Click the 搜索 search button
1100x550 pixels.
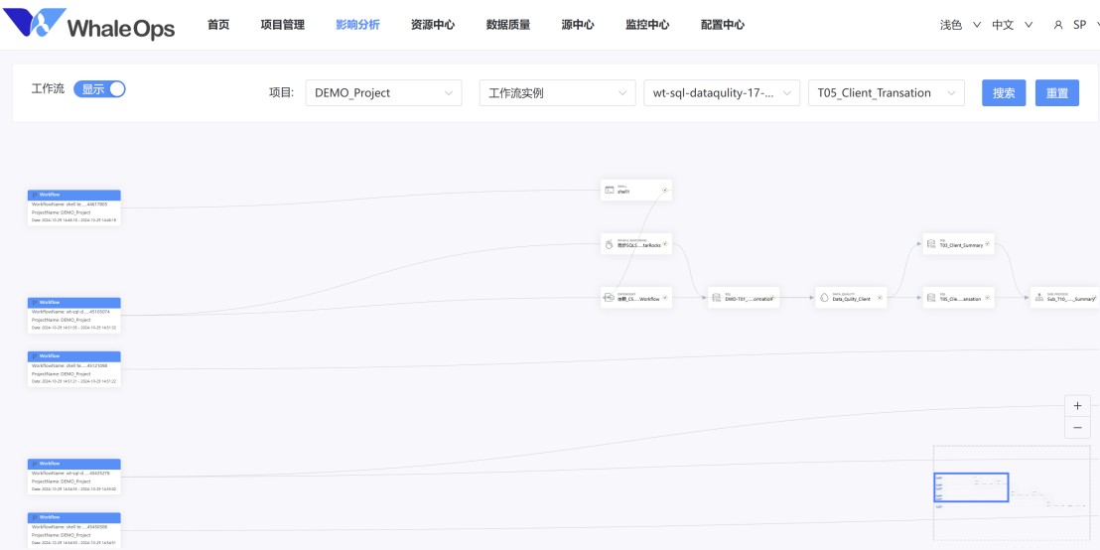(x=1004, y=92)
